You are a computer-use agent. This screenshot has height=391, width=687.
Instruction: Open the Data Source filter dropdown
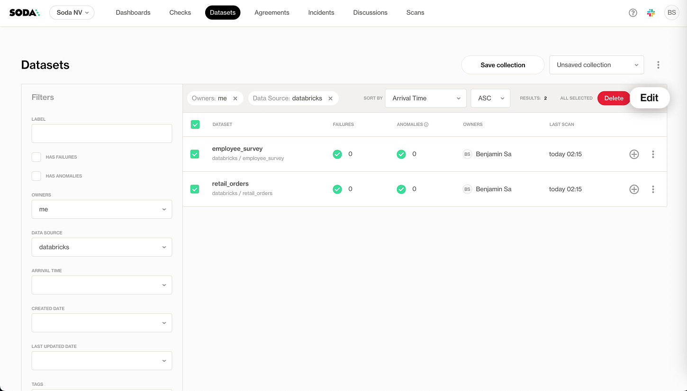coord(102,247)
